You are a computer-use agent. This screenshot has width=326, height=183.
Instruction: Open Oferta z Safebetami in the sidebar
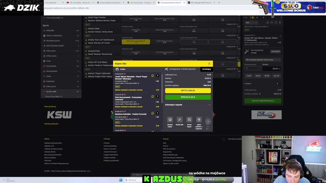point(61,36)
